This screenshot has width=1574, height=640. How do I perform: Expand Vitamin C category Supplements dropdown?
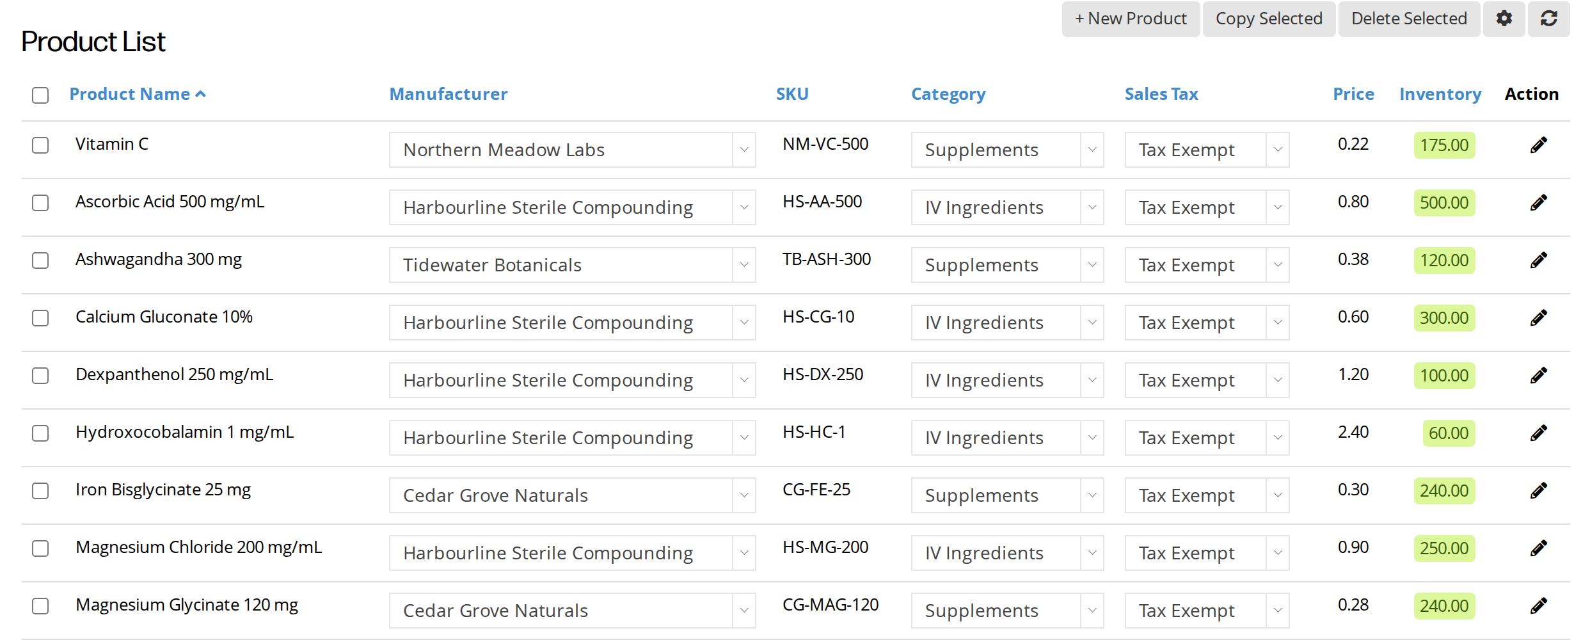point(1008,150)
